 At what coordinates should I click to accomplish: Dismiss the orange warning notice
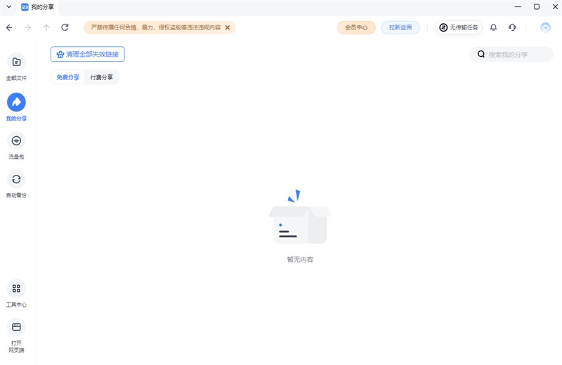(x=228, y=27)
